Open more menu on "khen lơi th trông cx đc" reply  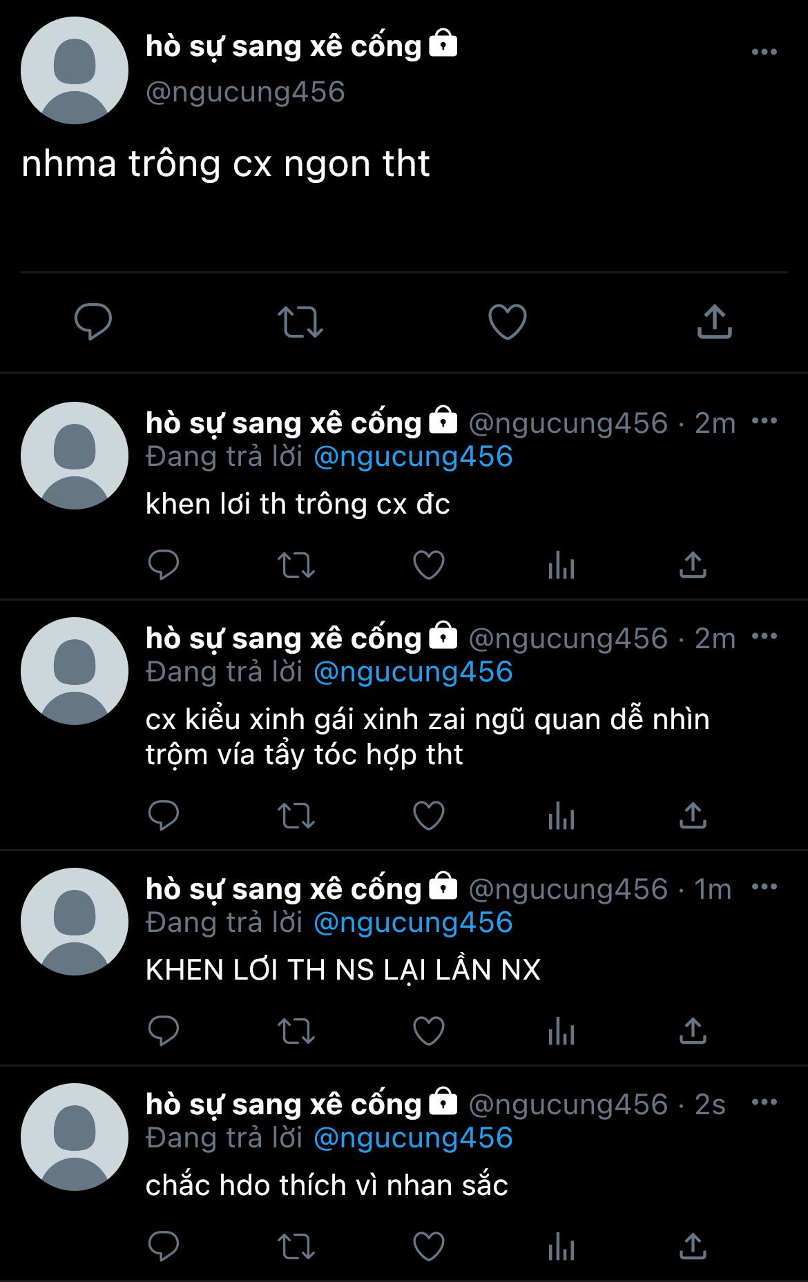click(x=764, y=420)
